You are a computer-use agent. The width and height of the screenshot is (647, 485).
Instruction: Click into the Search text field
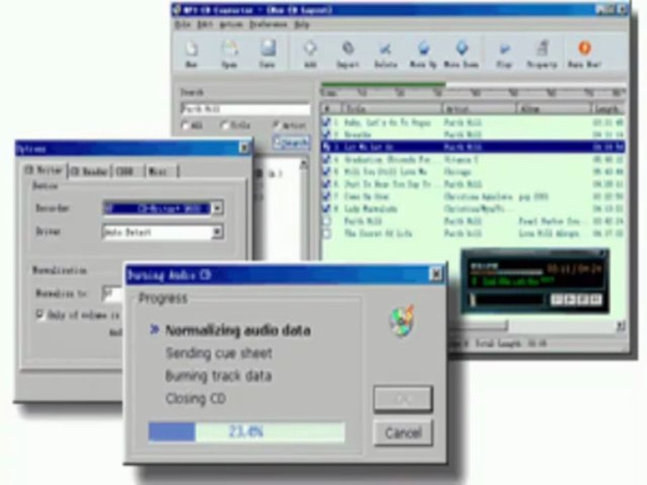coord(245,109)
